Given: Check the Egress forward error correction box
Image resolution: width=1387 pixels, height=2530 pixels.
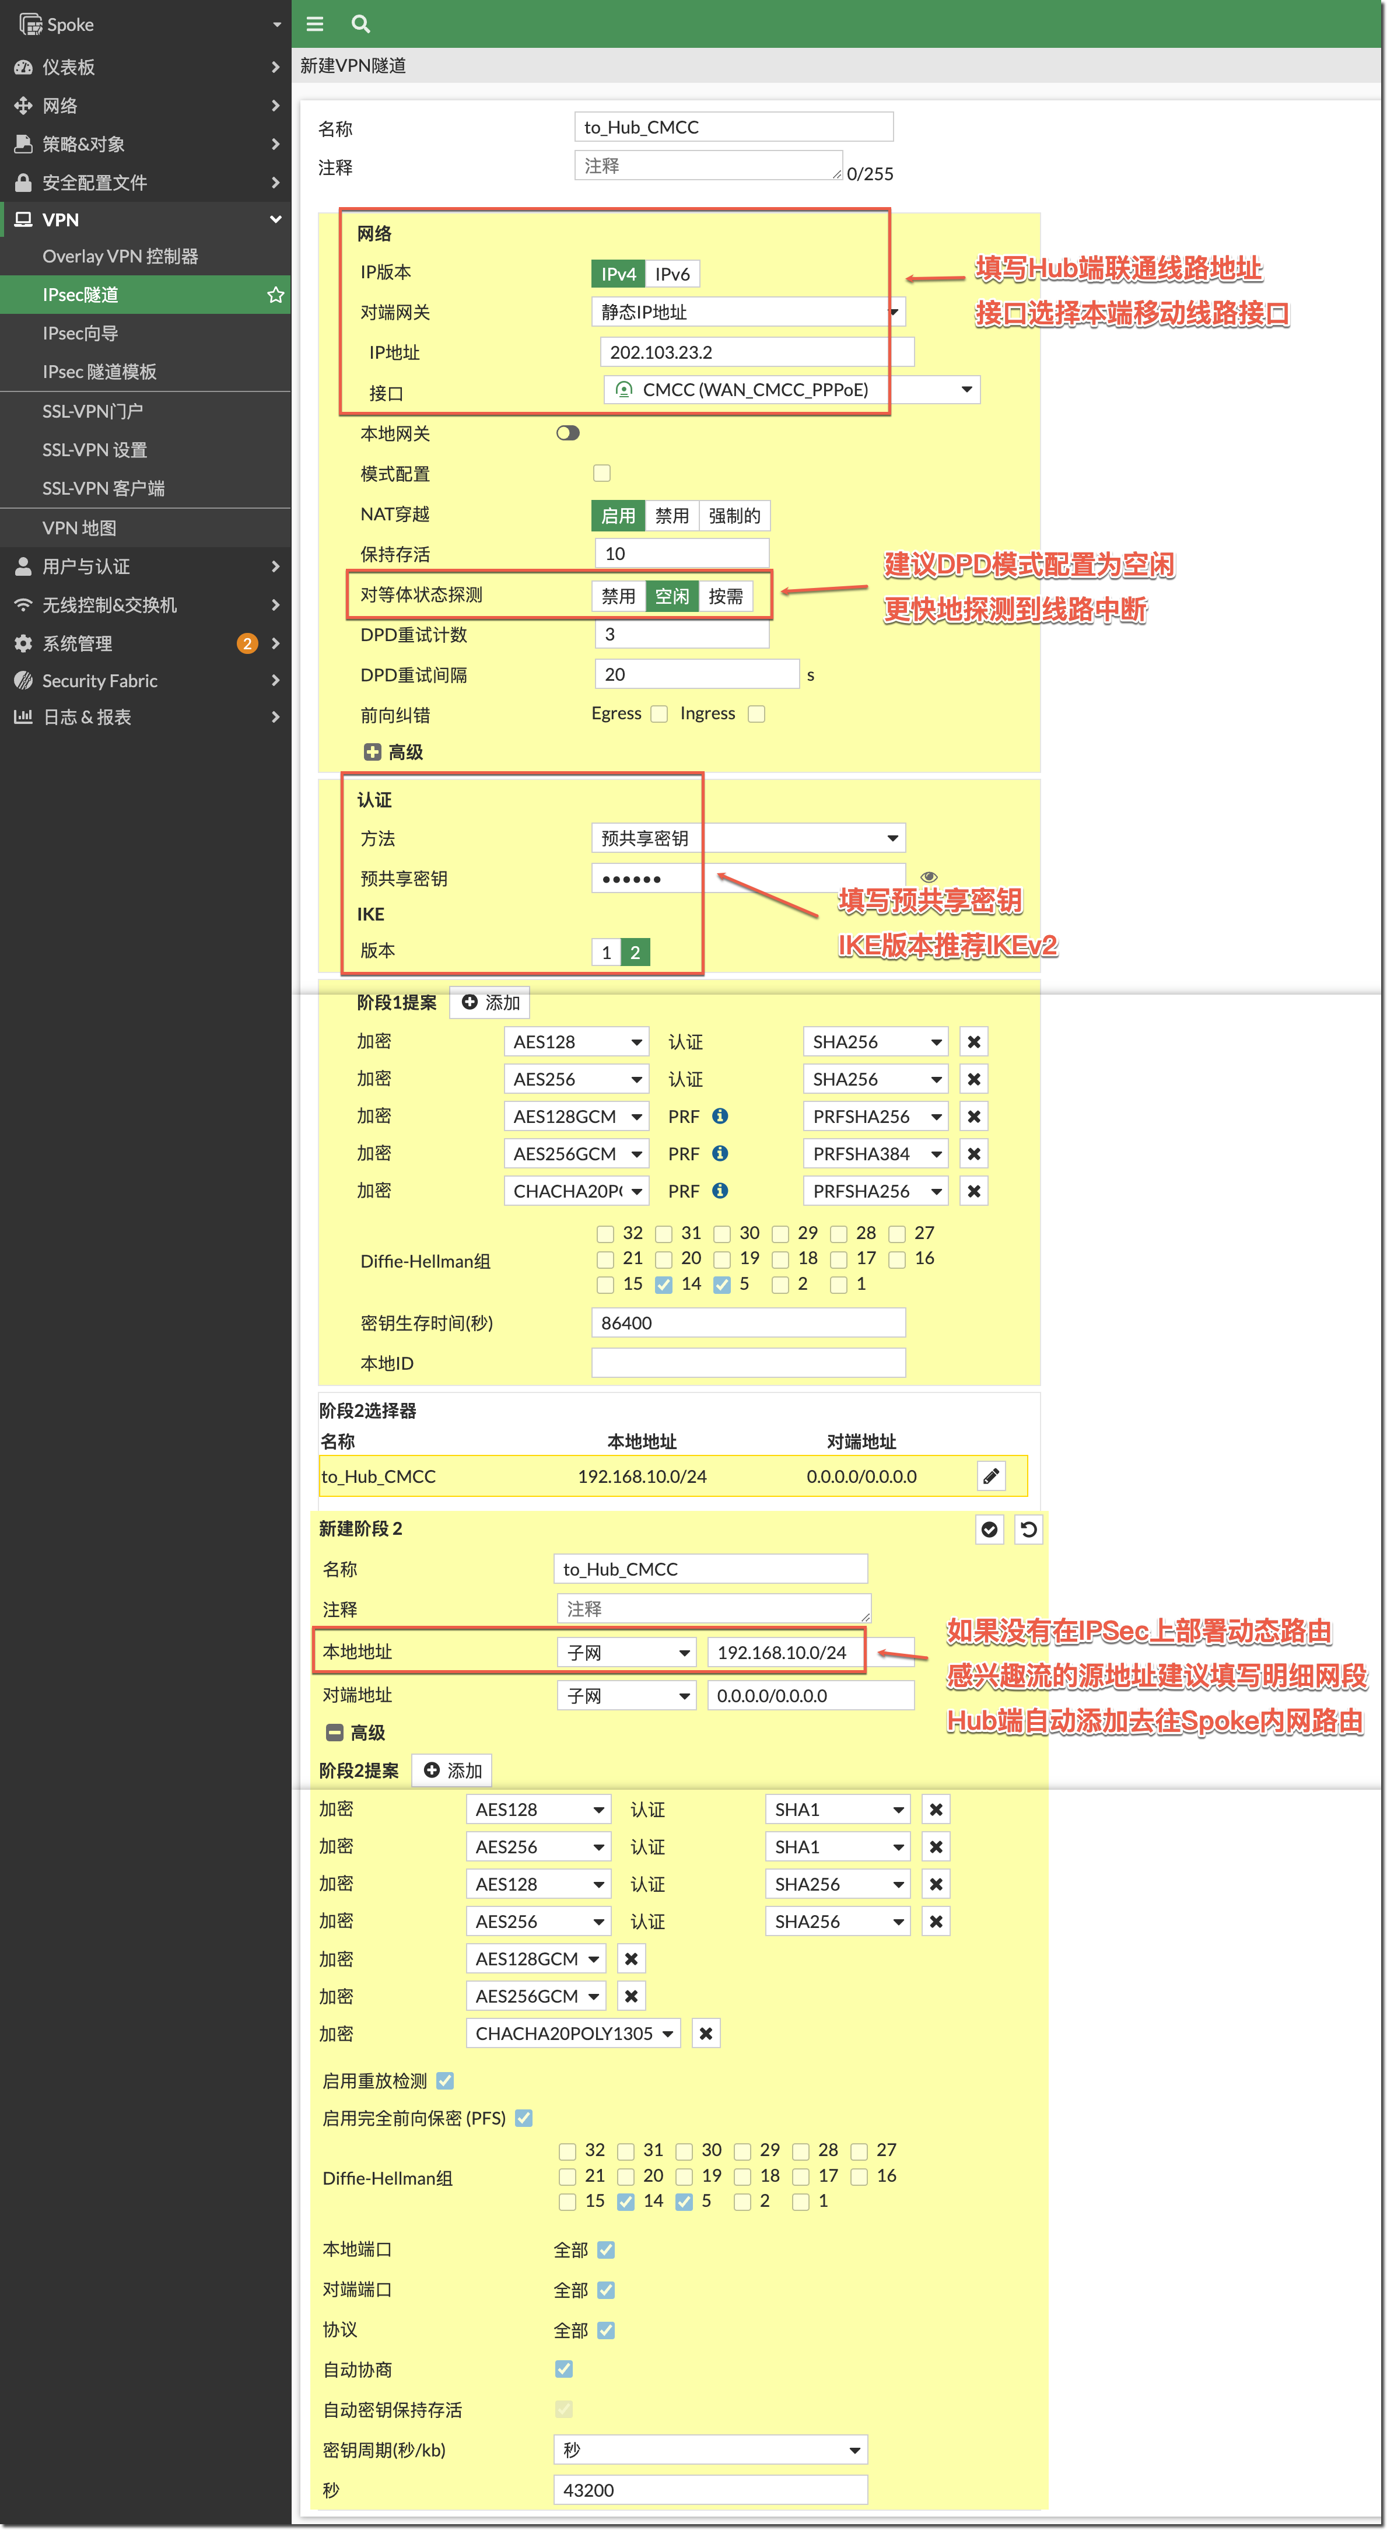Looking at the screenshot, I should (659, 714).
